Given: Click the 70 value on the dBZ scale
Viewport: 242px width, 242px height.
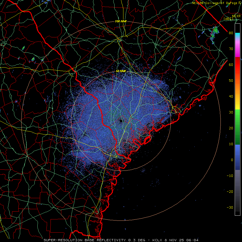Looking at the screenshot, I should [231, 49].
